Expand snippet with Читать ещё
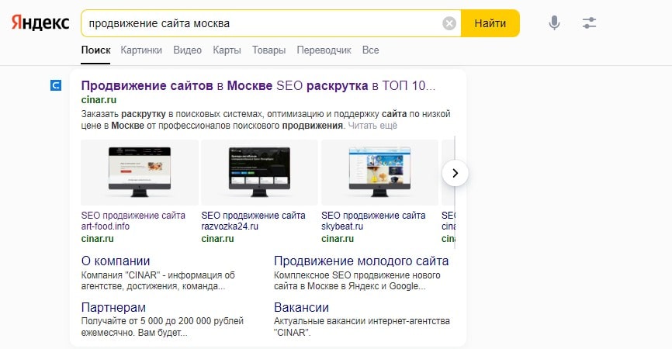This screenshot has height=349, width=672. point(372,126)
